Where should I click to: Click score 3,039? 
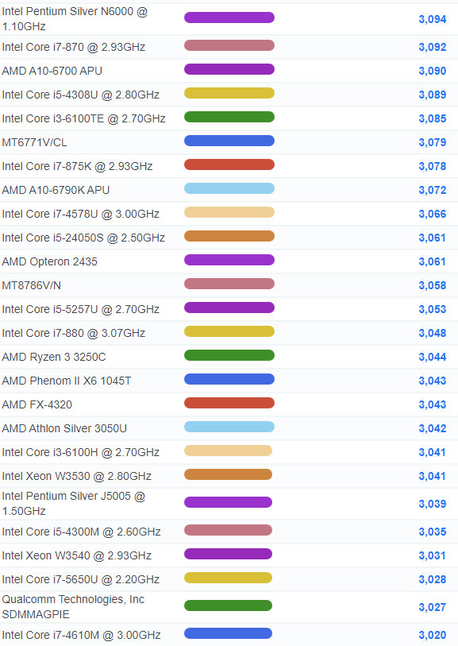(x=433, y=504)
